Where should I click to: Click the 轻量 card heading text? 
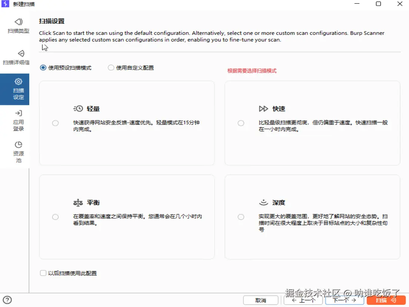click(x=93, y=109)
